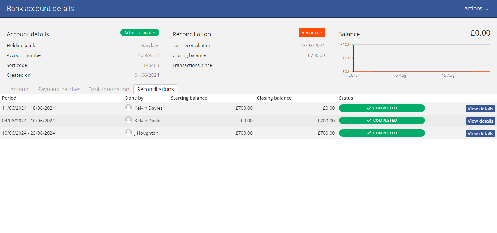Click the £0.00 balance total
This screenshot has width=497, height=233.
(480, 33)
